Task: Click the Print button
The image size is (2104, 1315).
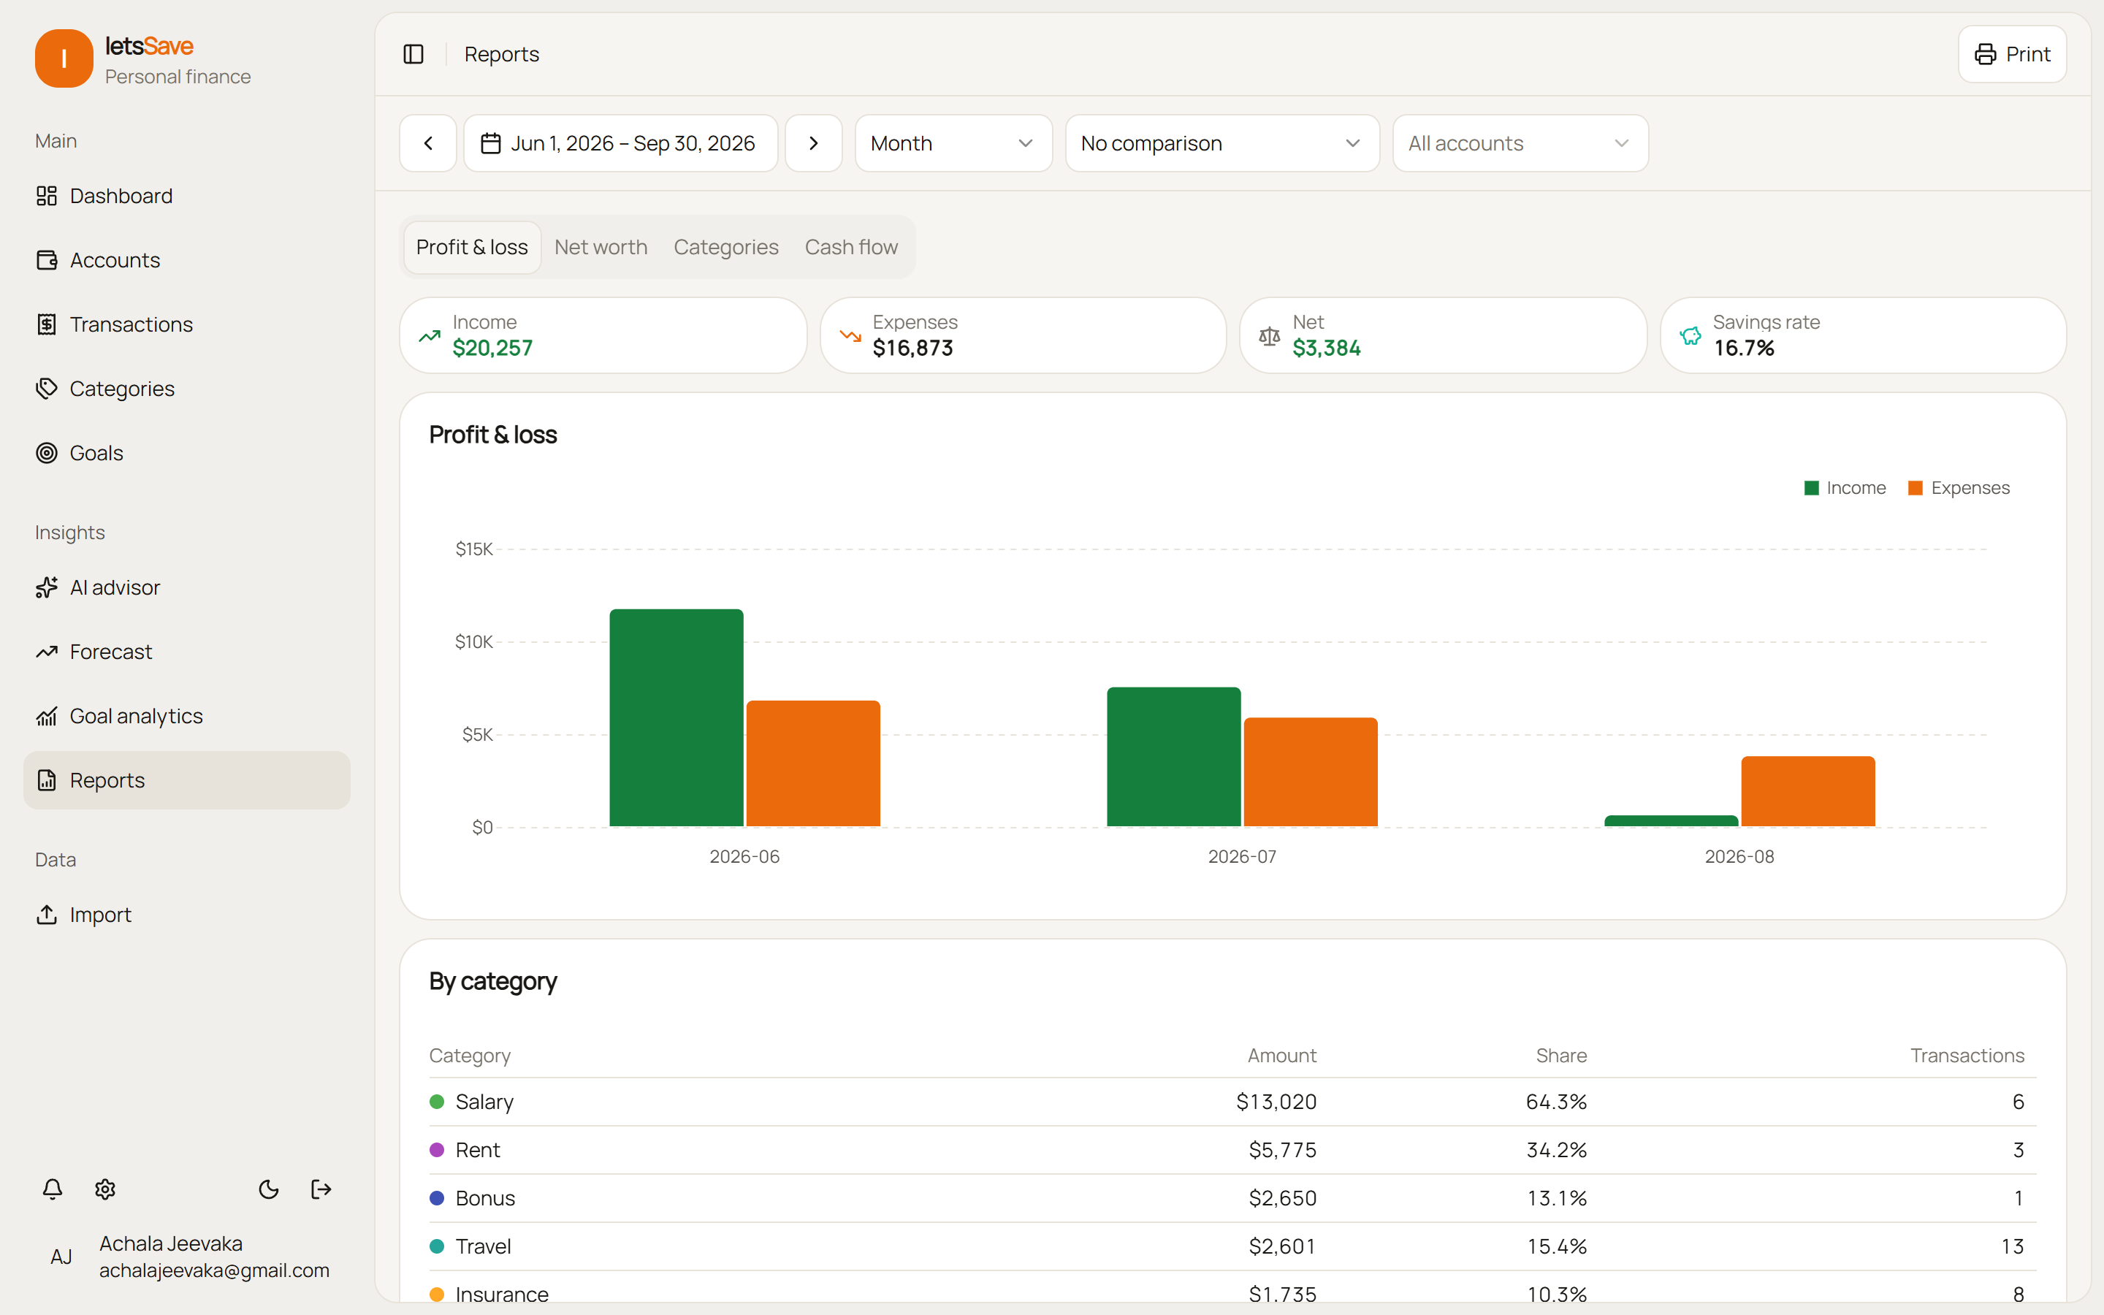Action: click(x=2012, y=54)
